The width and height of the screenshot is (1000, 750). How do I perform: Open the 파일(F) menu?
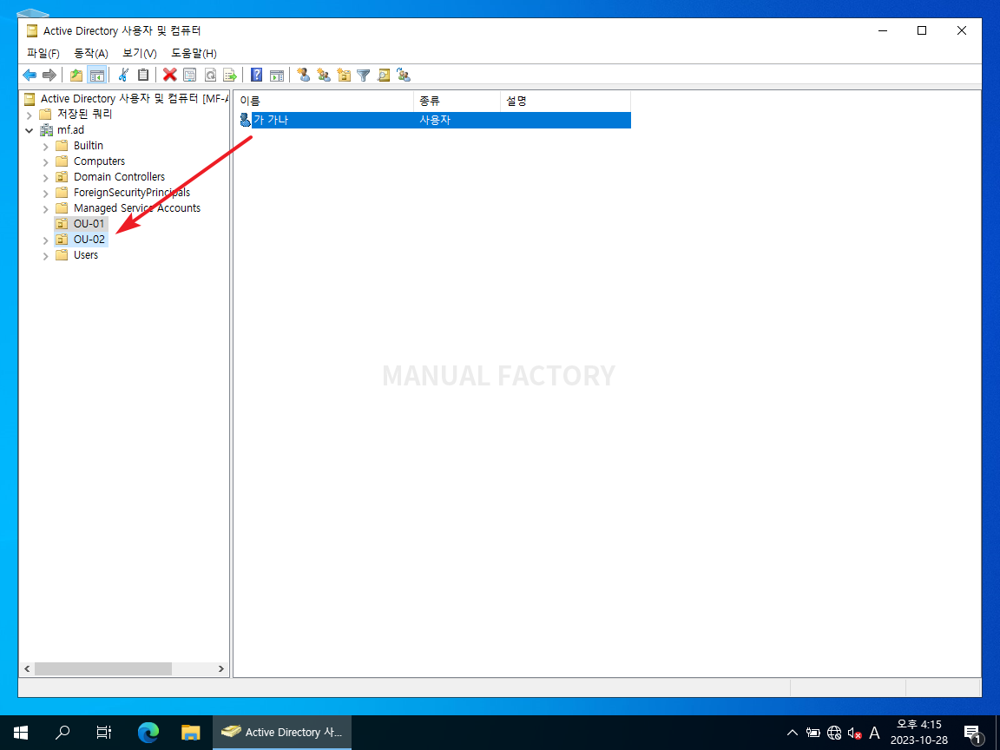pyautogui.click(x=43, y=54)
